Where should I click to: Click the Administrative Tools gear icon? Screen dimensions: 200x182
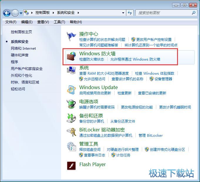(x=71, y=146)
